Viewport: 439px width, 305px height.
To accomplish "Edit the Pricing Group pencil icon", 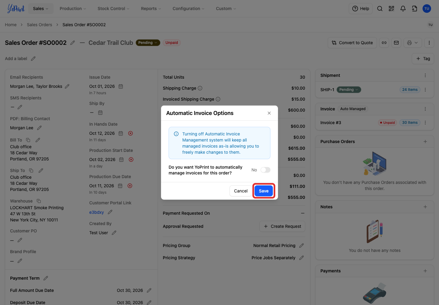I will [302, 246].
